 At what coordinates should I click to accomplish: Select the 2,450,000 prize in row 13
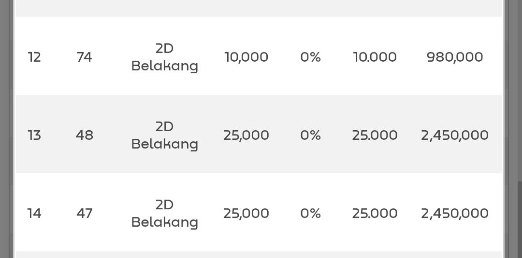coord(454,135)
